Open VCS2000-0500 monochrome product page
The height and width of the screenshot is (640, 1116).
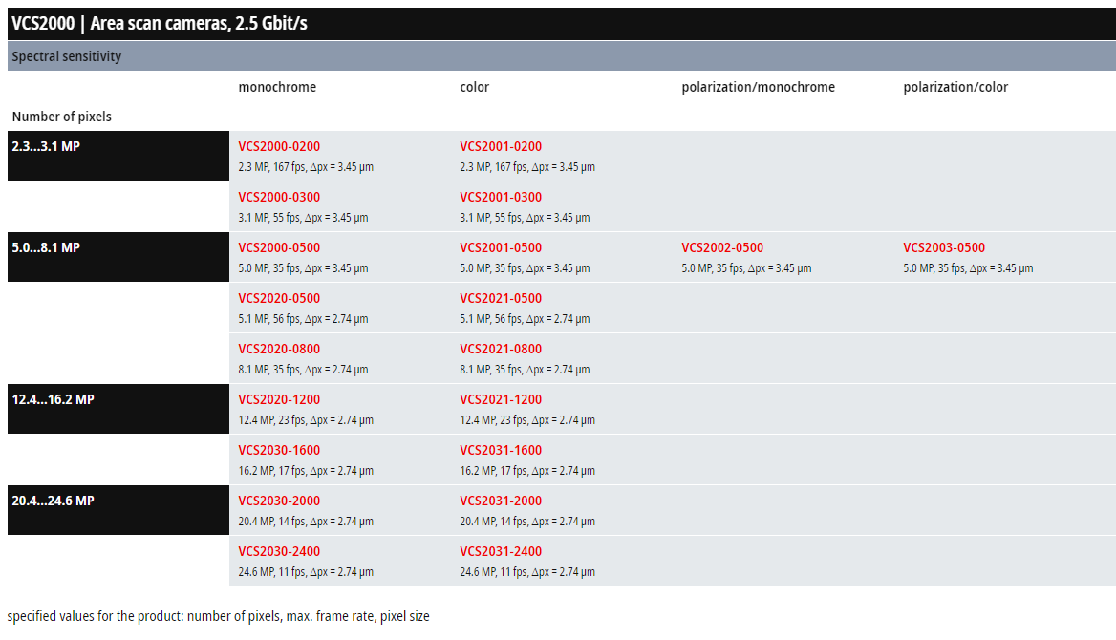pyautogui.click(x=279, y=248)
